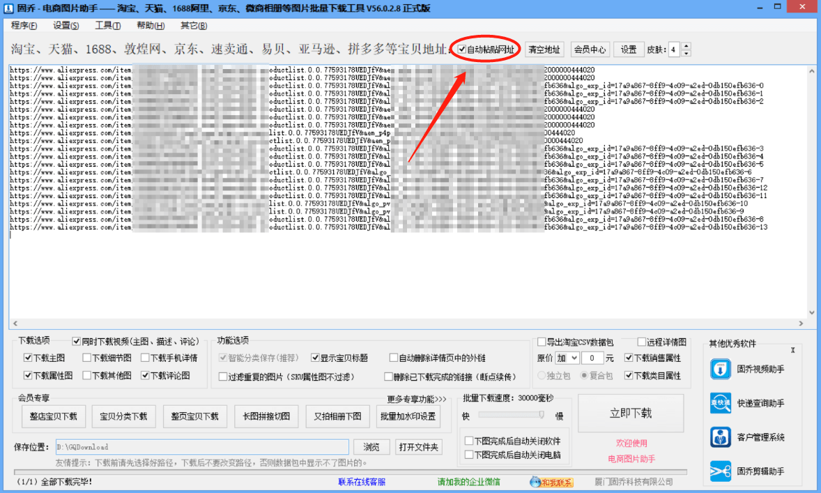The height and width of the screenshot is (493, 821).
Task: Click URL list scroll-up arrow
Action: point(811,71)
